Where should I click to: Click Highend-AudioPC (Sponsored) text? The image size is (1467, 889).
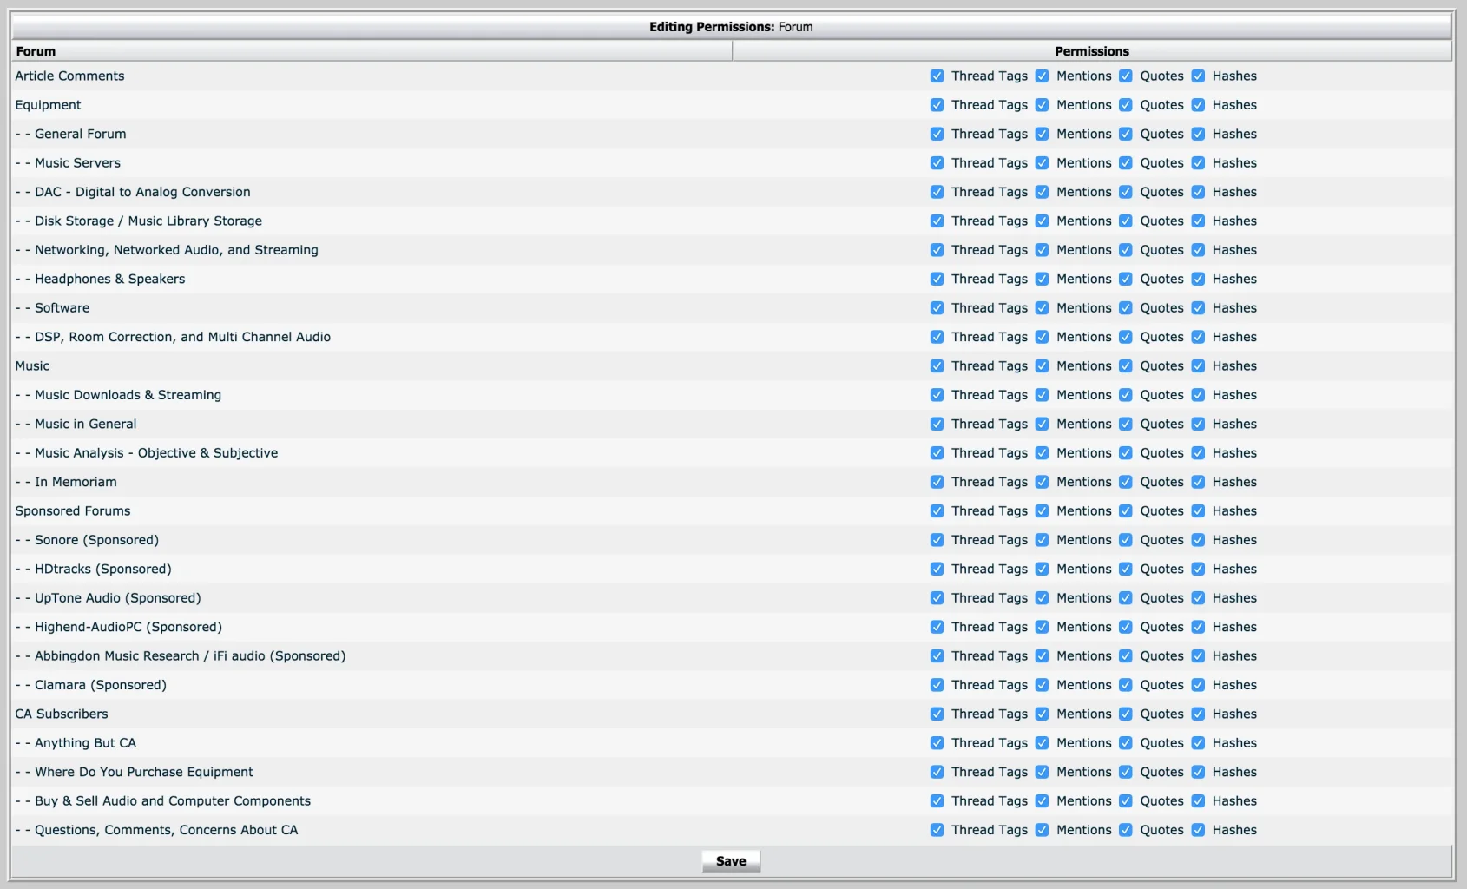tap(128, 627)
